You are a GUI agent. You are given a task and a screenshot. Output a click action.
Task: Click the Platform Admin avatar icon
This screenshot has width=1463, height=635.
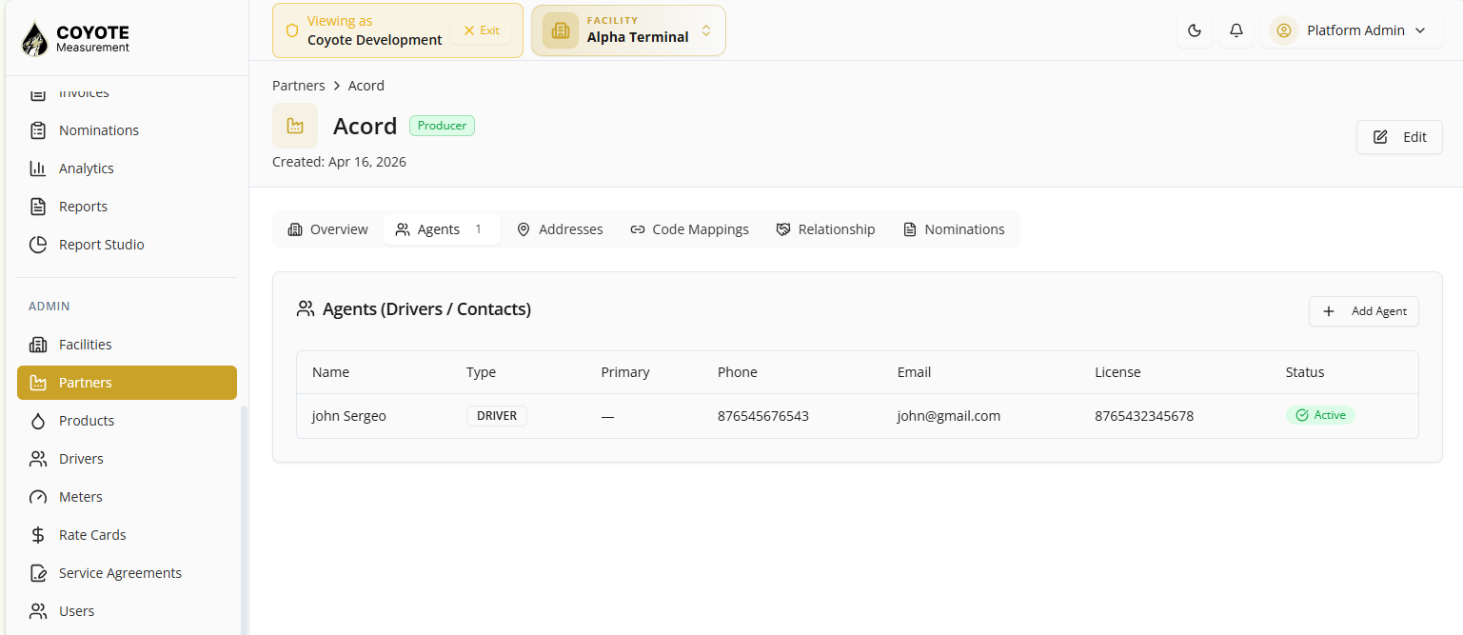pyautogui.click(x=1283, y=30)
